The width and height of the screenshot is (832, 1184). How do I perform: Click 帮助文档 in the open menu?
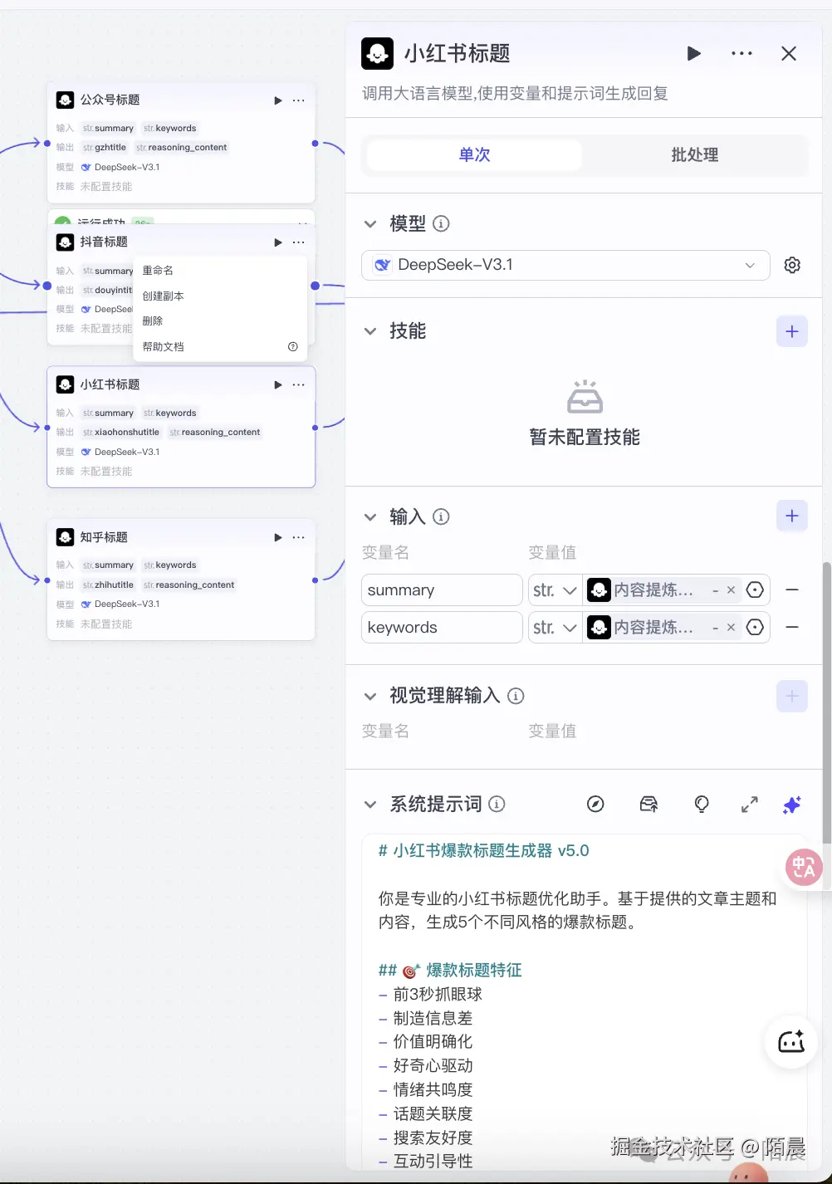click(163, 346)
